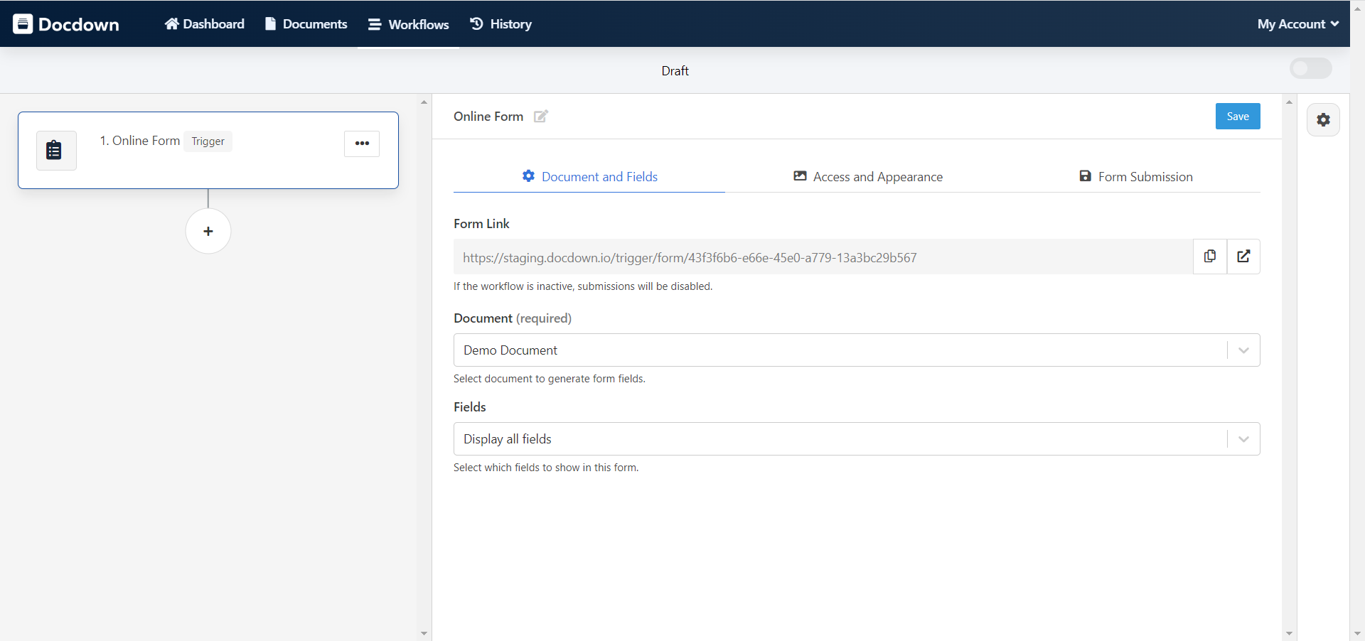Viewport: 1365px width, 641px height.
Task: Expand the Demo Document selector
Action: (x=1243, y=350)
